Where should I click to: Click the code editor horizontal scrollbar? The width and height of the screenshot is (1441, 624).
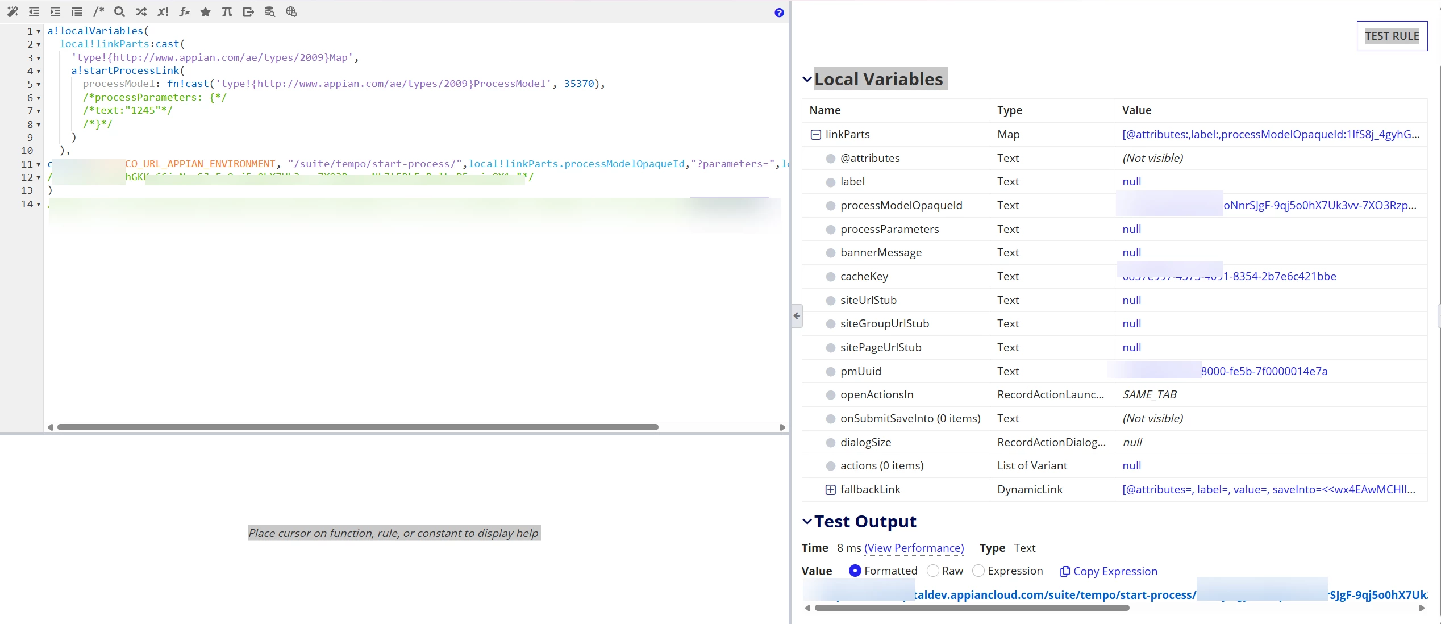tap(357, 427)
